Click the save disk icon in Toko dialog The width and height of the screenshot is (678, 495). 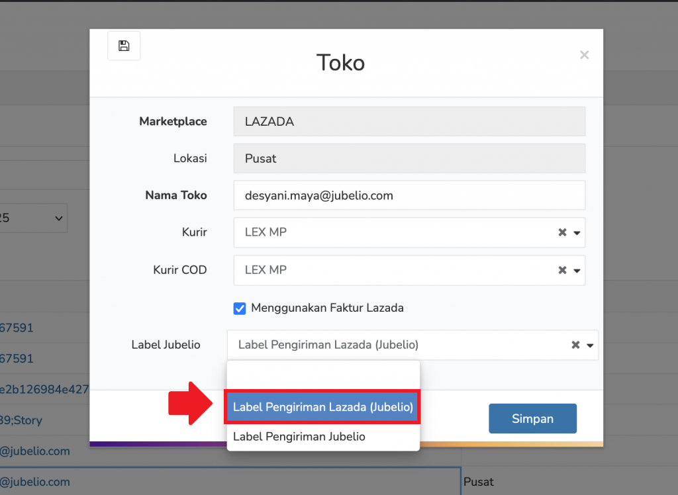pyautogui.click(x=124, y=46)
